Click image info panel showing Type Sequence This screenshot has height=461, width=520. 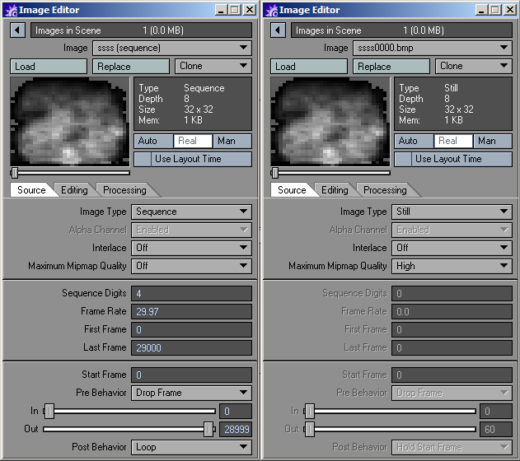193,104
